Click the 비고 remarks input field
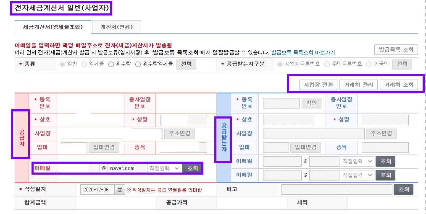Screen dimensions: 426x214 (337, 190)
